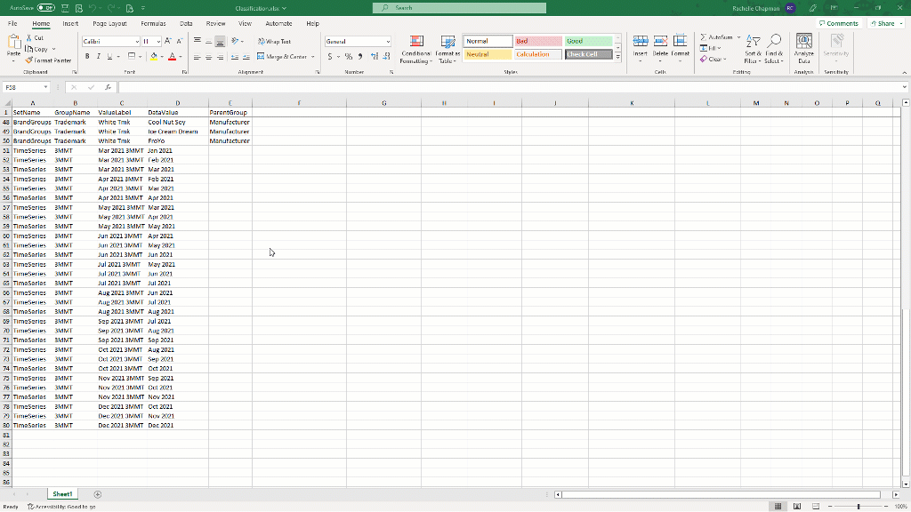Toggle Bottom Align in alignment group
The width and height of the screenshot is (911, 512).
coord(220,41)
